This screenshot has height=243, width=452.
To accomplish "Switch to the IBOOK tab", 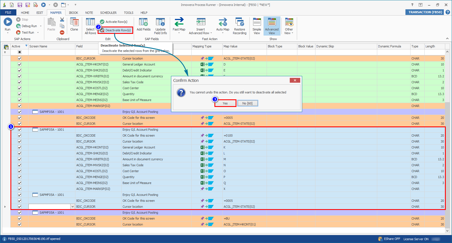I will pos(74,13).
